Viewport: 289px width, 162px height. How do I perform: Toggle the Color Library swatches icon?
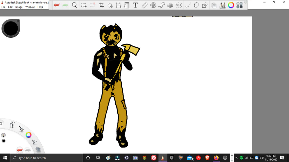coord(240,5)
